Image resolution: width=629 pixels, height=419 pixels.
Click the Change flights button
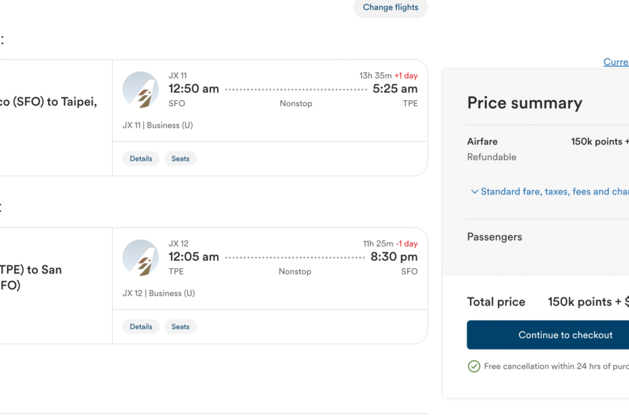[390, 7]
